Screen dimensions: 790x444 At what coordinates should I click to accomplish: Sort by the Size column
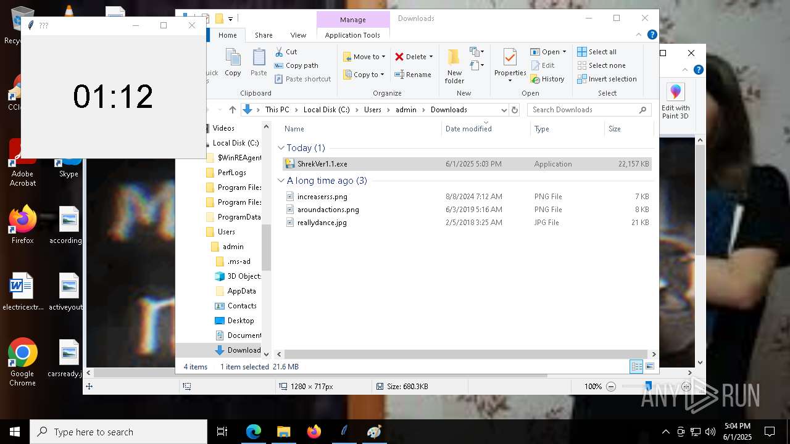point(628,129)
